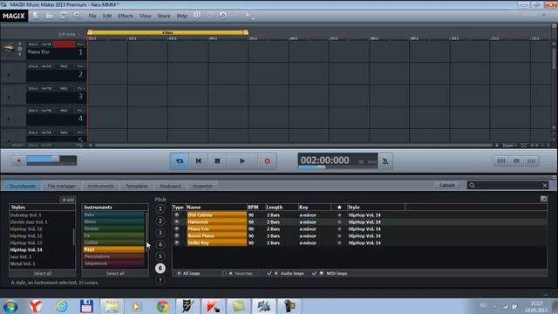
Task: Select pitch button 4
Action: (x=160, y=244)
